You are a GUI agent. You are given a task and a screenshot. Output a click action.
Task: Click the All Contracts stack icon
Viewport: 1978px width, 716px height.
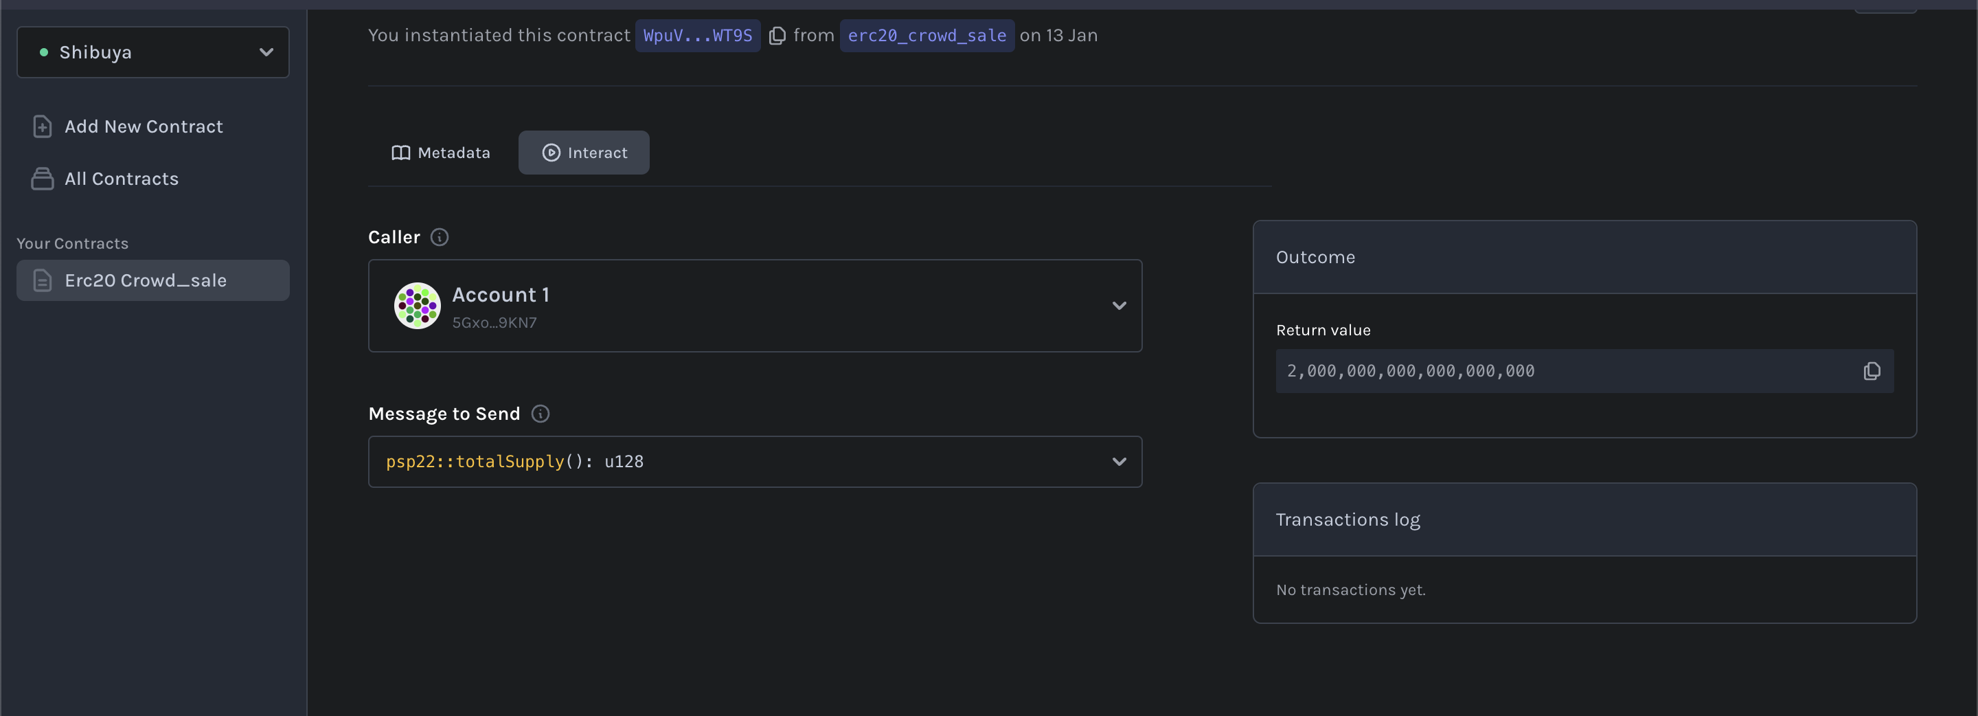click(42, 179)
